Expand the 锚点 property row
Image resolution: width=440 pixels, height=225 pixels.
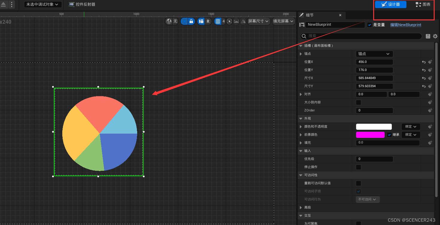coord(301,54)
